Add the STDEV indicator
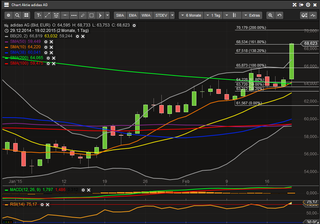320x224 pixels. [x=161, y=15]
